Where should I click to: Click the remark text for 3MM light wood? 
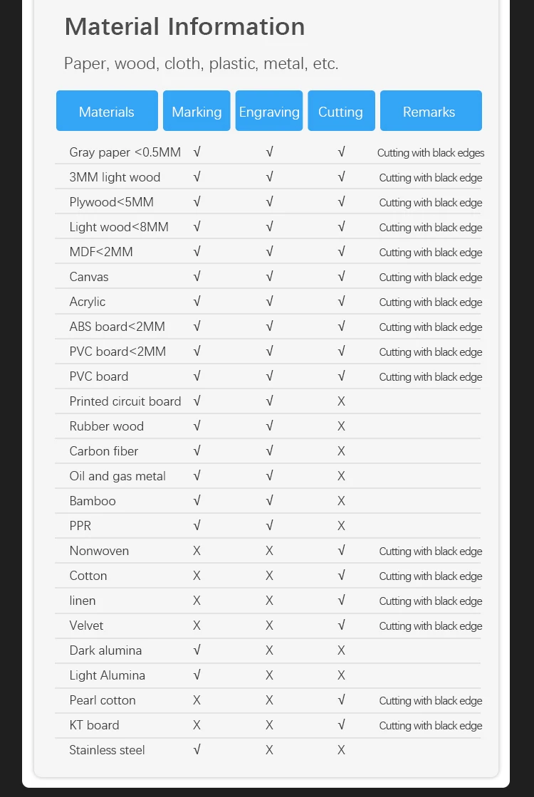pos(430,178)
